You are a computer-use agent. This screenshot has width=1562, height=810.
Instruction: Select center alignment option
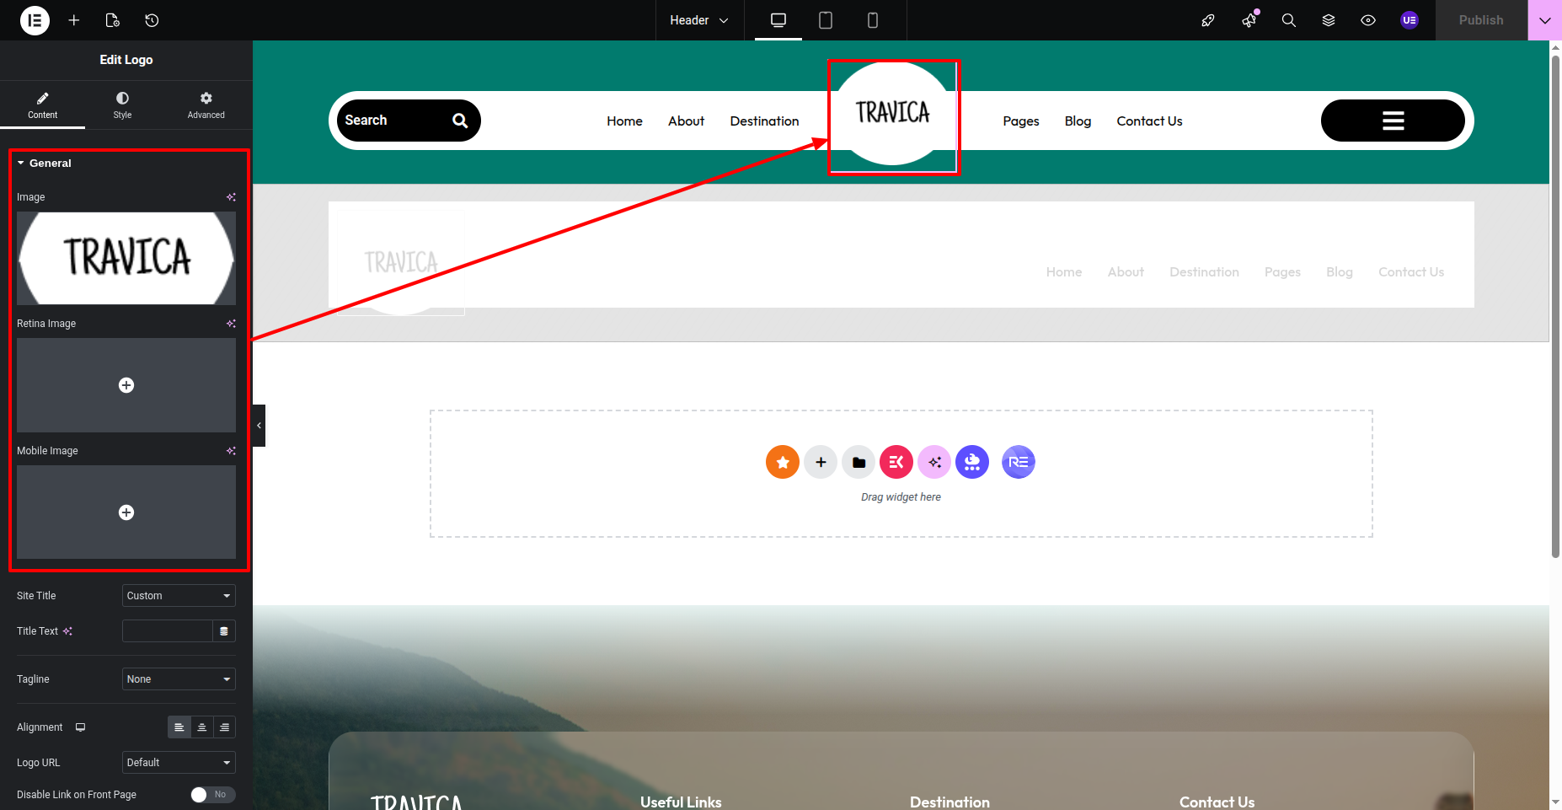(202, 727)
